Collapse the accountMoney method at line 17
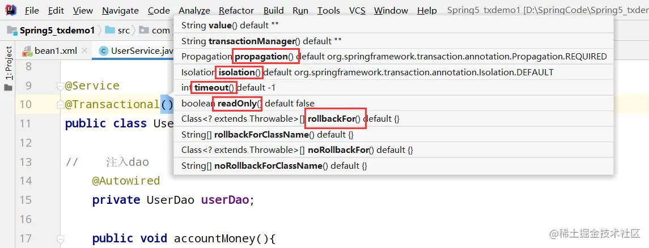Viewport: 649px width, 248px height. point(60,239)
